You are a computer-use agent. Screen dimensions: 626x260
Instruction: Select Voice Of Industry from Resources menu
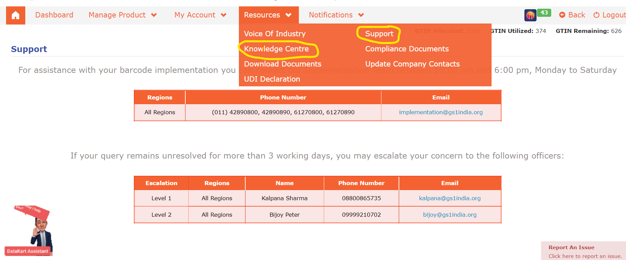(275, 34)
